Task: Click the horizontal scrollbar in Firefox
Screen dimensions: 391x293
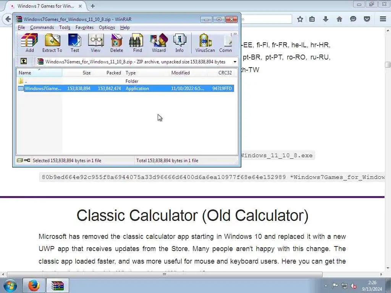Action: [x=165, y=274]
